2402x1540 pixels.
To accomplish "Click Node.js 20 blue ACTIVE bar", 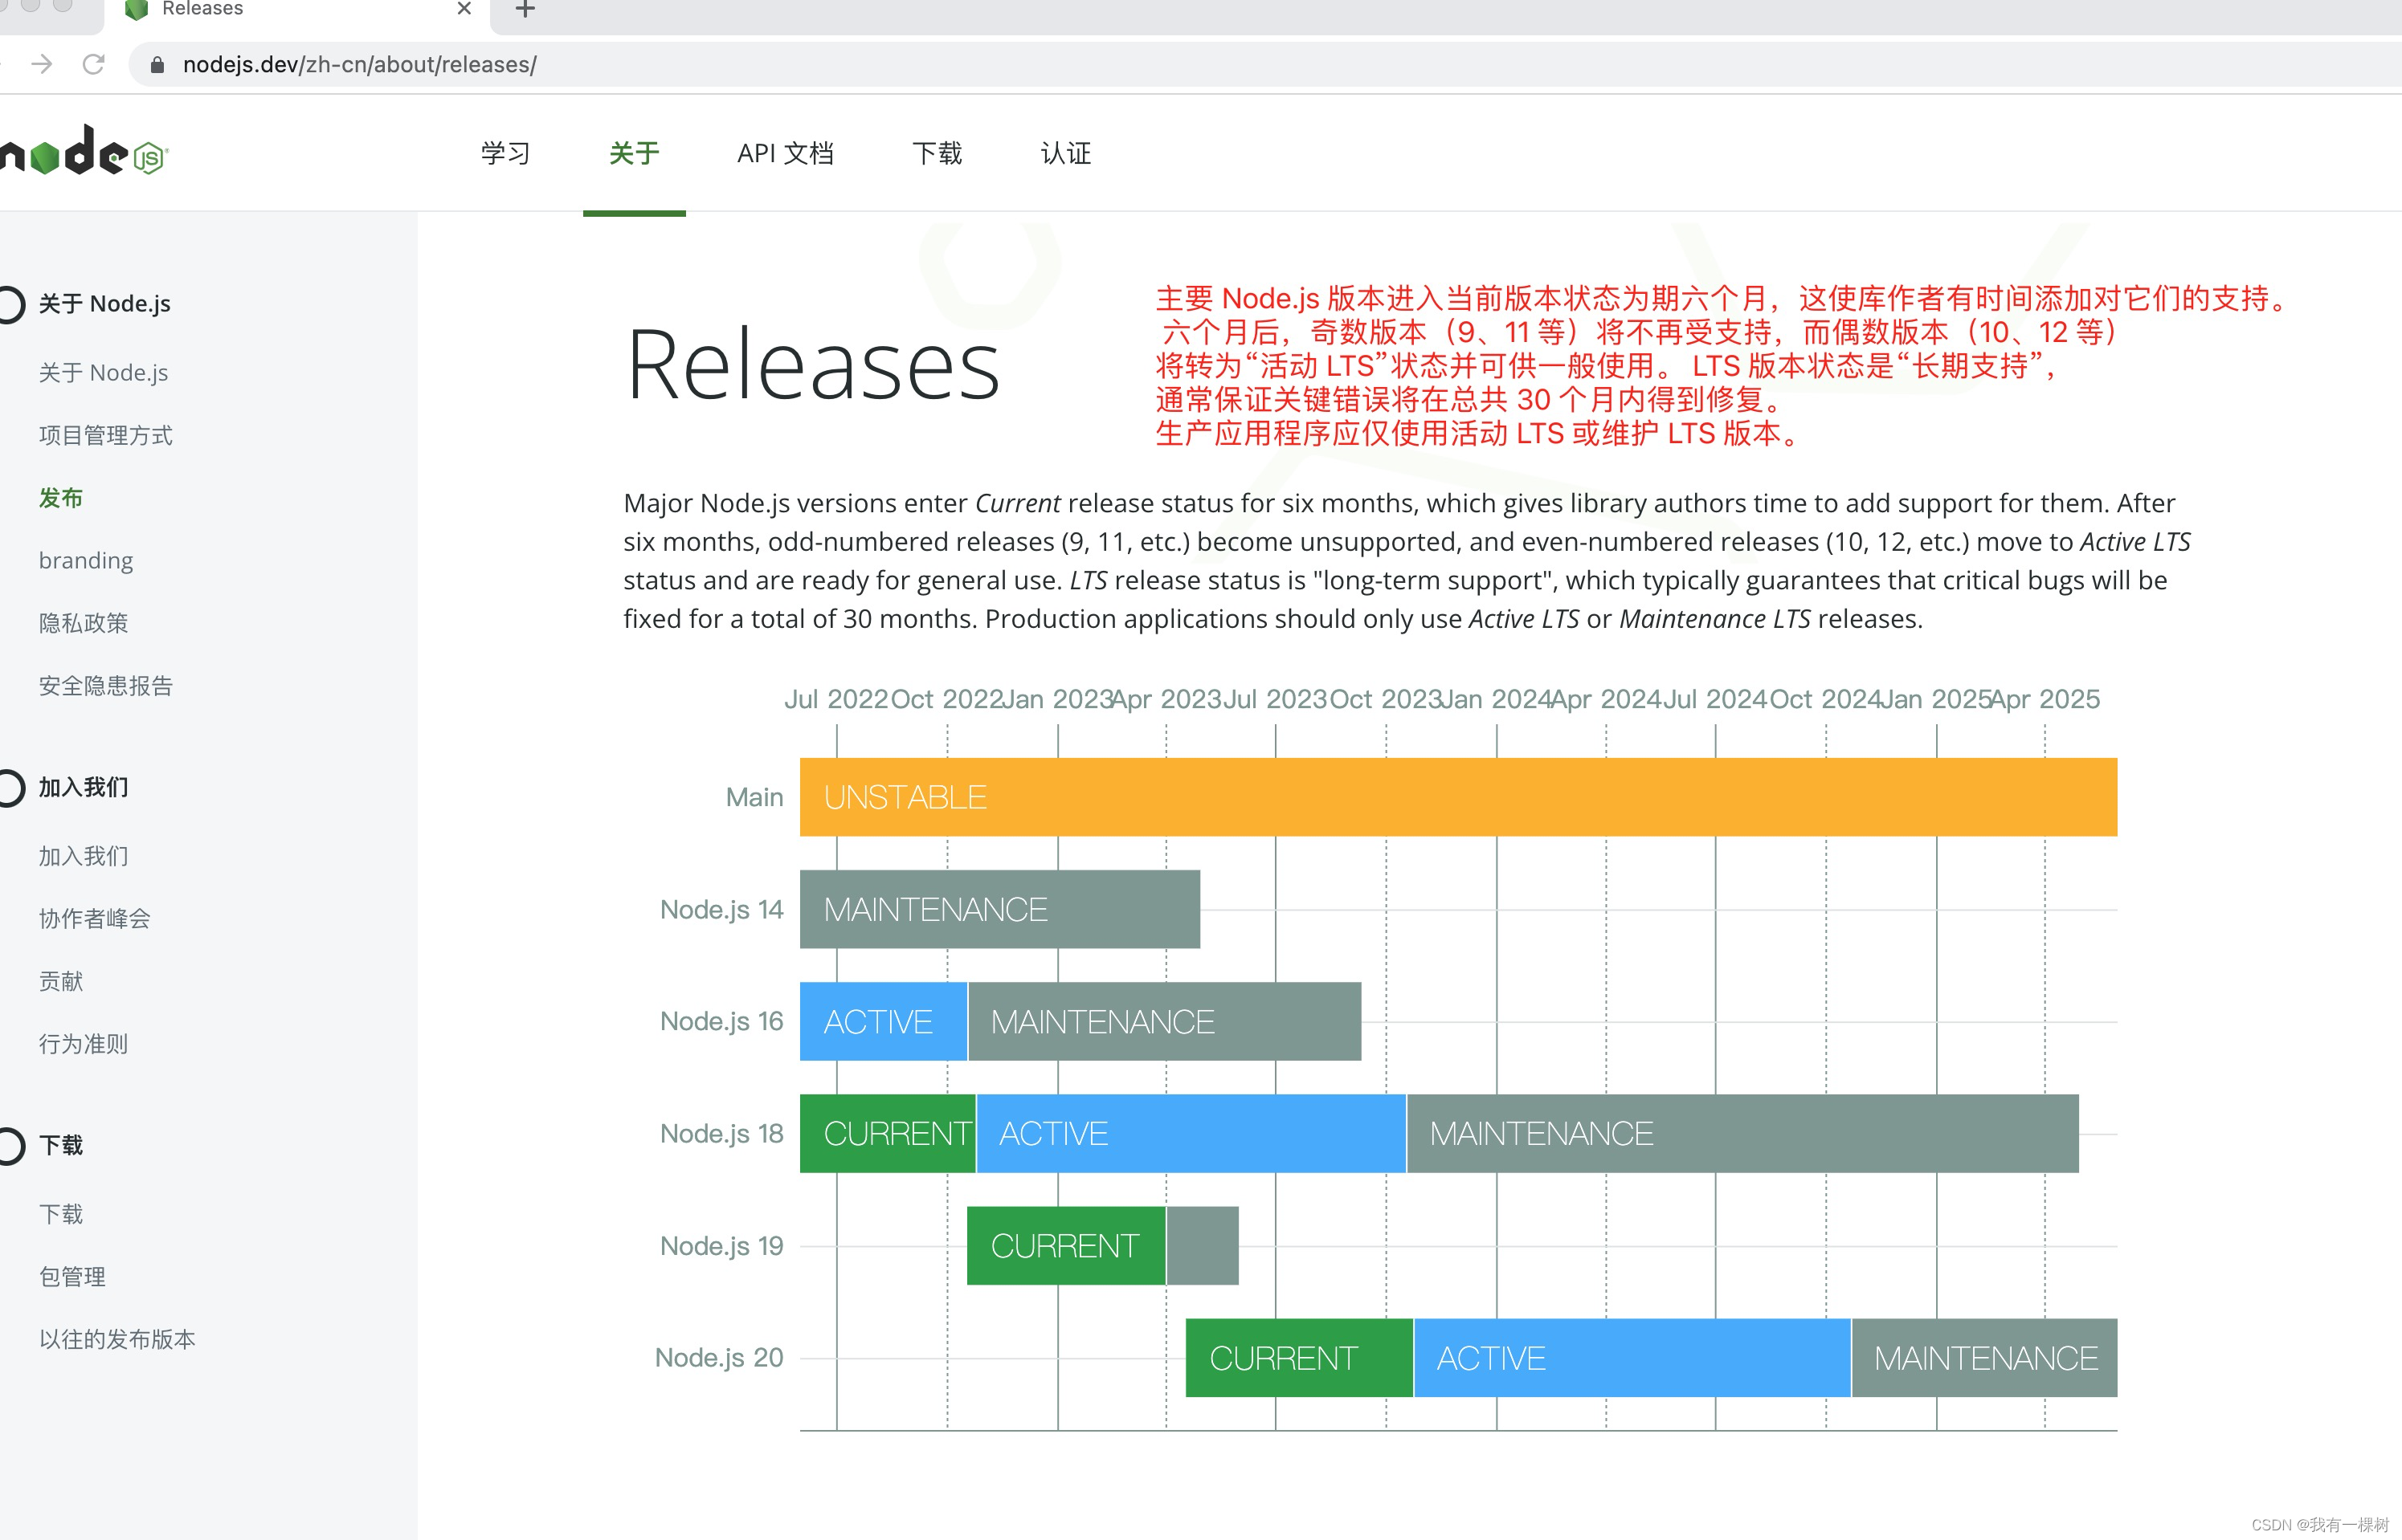I will (x=1631, y=1358).
